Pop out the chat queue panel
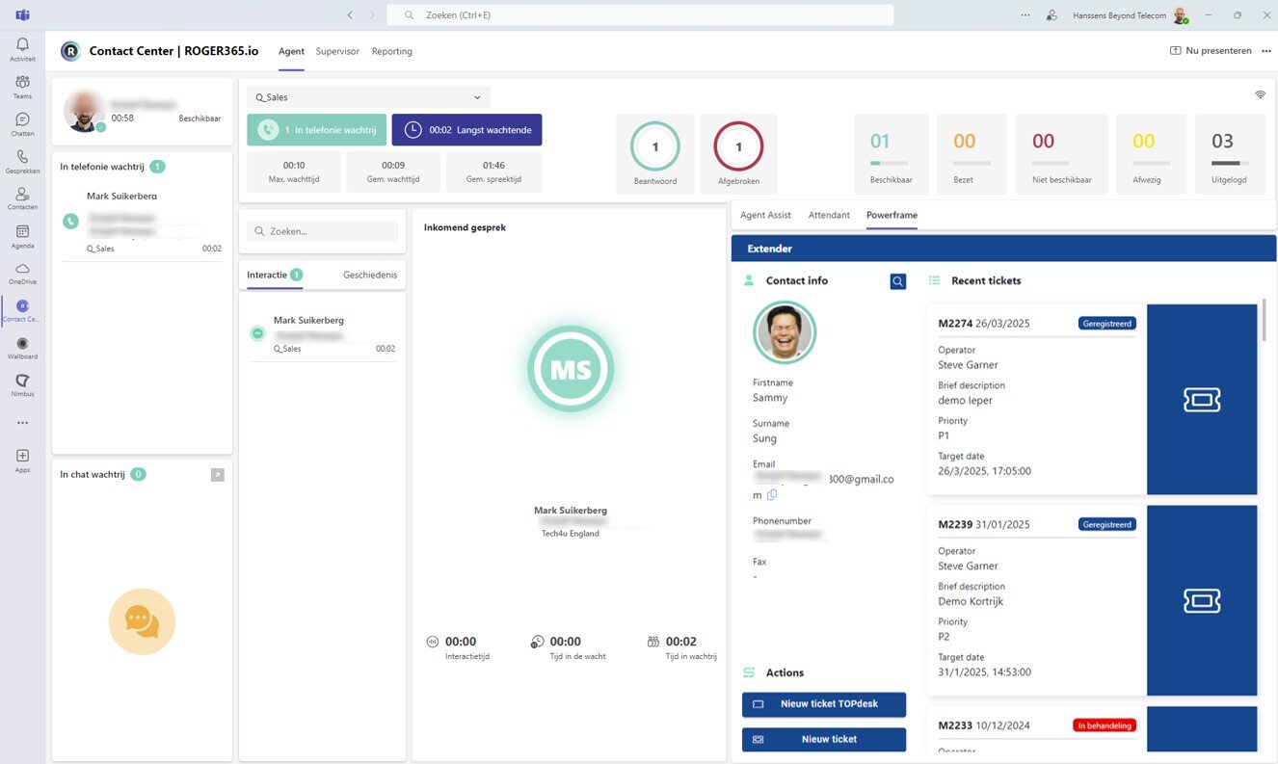Screen dimensions: 1278x764 click(218, 475)
